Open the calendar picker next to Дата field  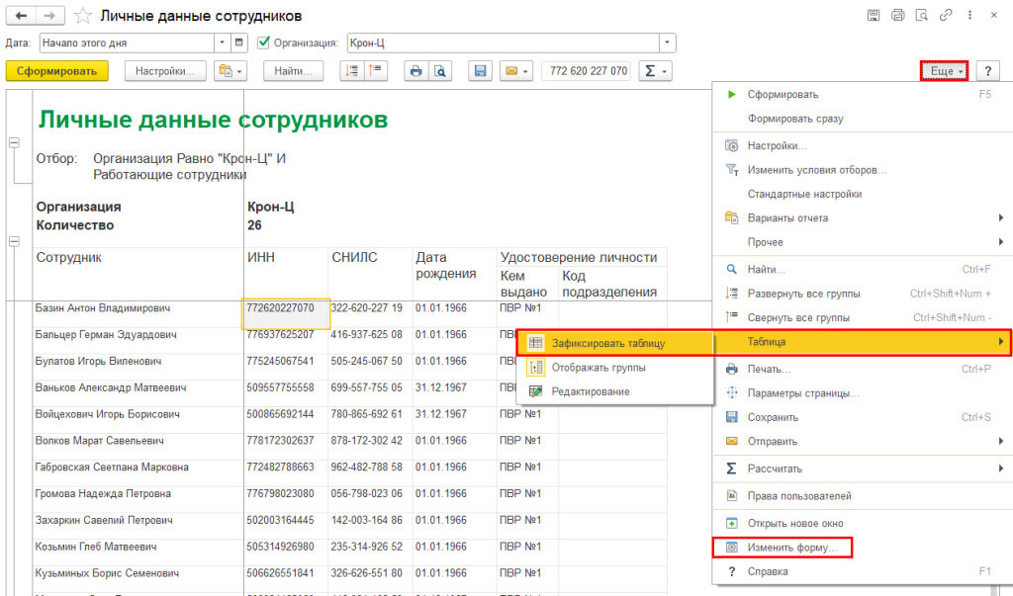[239, 43]
